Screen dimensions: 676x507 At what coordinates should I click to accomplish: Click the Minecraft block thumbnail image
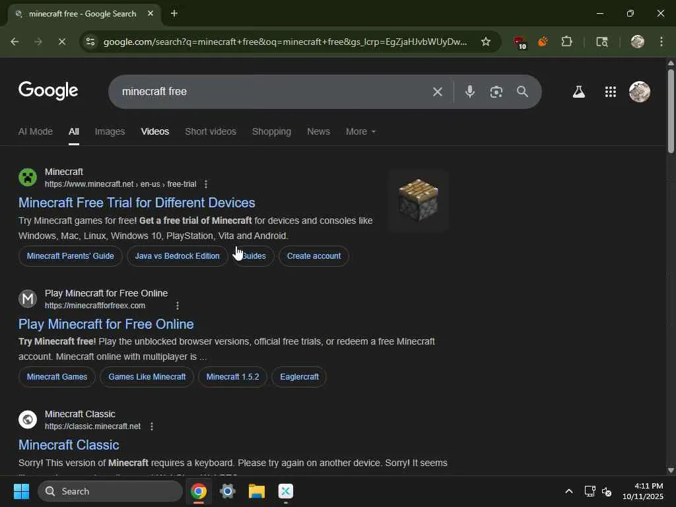418,201
